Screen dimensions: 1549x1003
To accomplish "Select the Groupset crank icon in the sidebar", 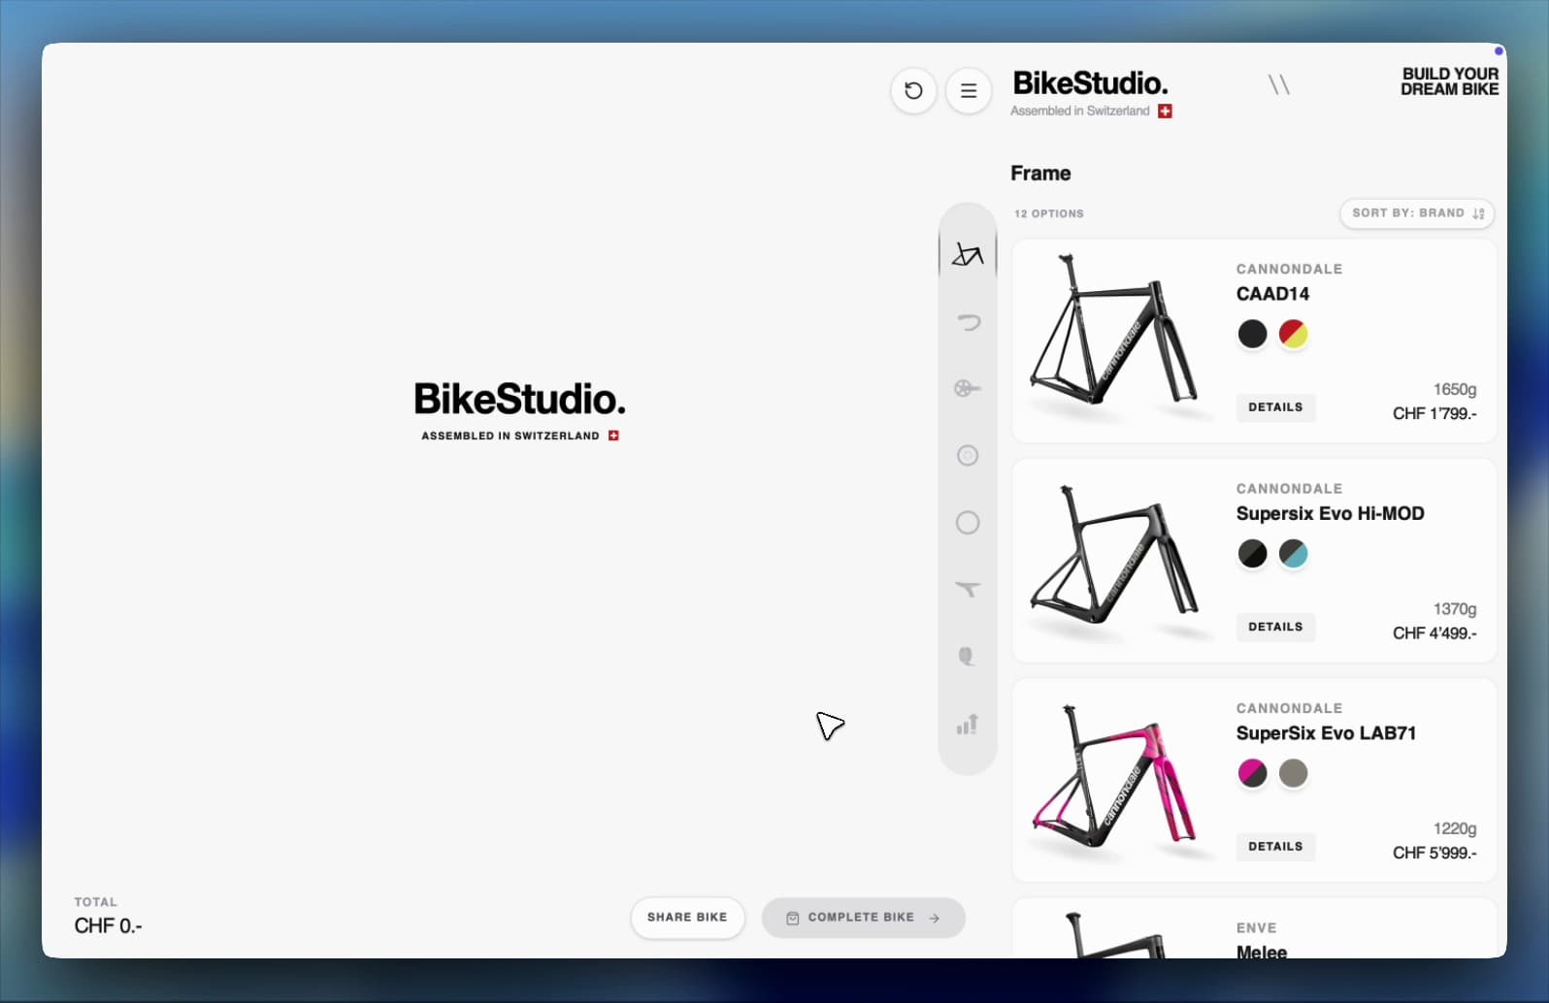I will 968,389.
